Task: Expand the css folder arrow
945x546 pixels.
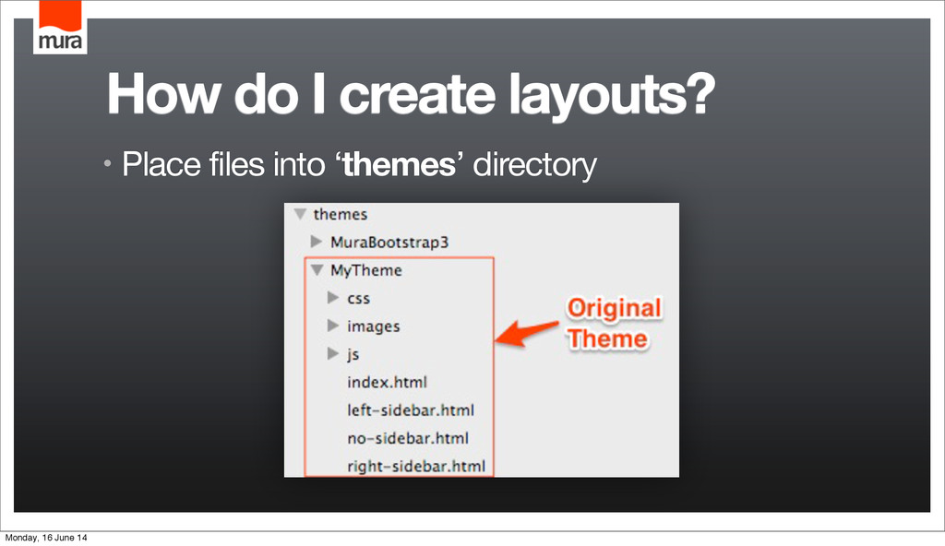Action: pos(332,298)
